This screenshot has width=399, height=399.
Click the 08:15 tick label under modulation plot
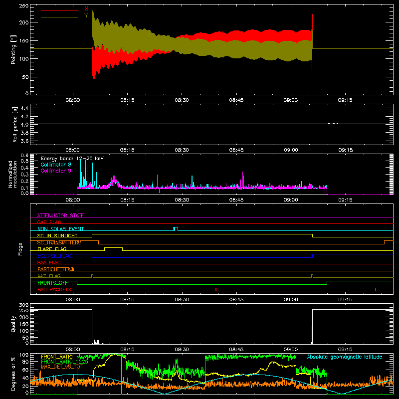pyautogui.click(x=127, y=200)
